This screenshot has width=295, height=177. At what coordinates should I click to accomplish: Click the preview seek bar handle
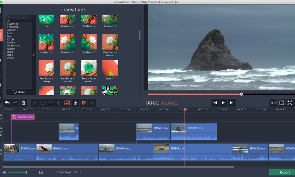242,94
